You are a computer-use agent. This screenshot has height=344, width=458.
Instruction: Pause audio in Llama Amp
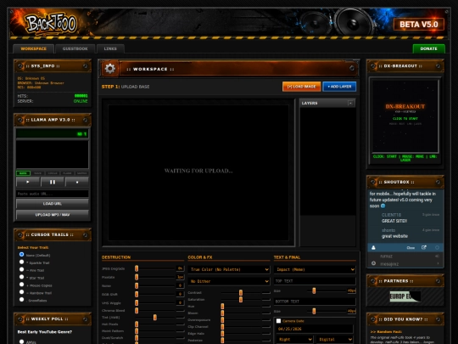point(53,182)
